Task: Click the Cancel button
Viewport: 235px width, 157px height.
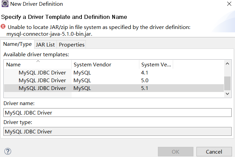Action: pyautogui.click(x=214, y=152)
